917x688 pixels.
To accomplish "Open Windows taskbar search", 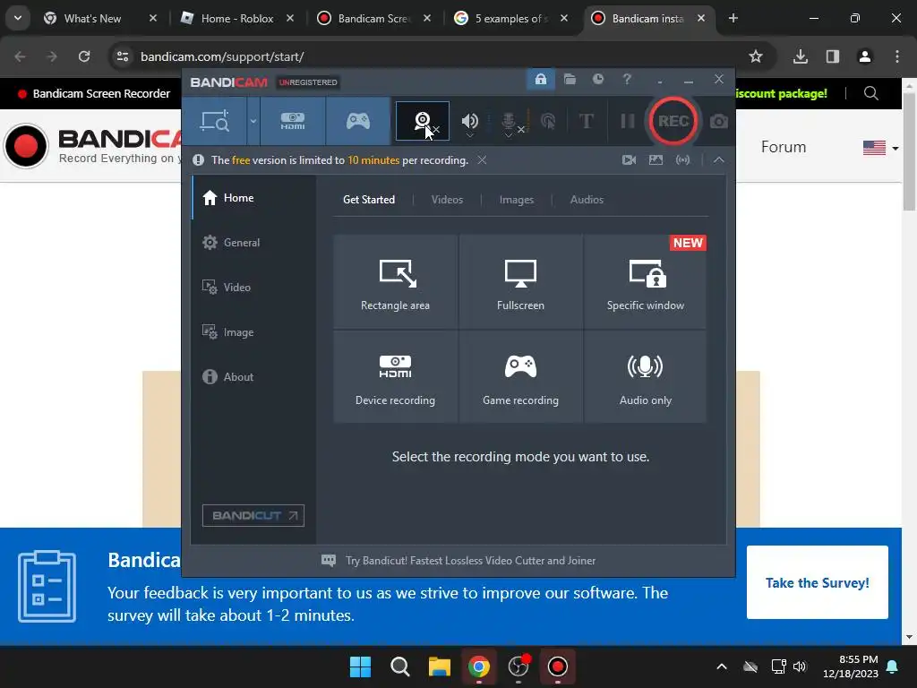I will click(x=400, y=666).
